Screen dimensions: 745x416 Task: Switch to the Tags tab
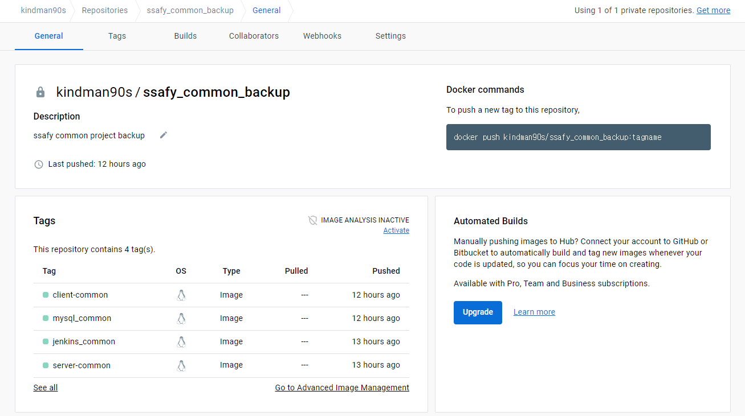(x=117, y=36)
